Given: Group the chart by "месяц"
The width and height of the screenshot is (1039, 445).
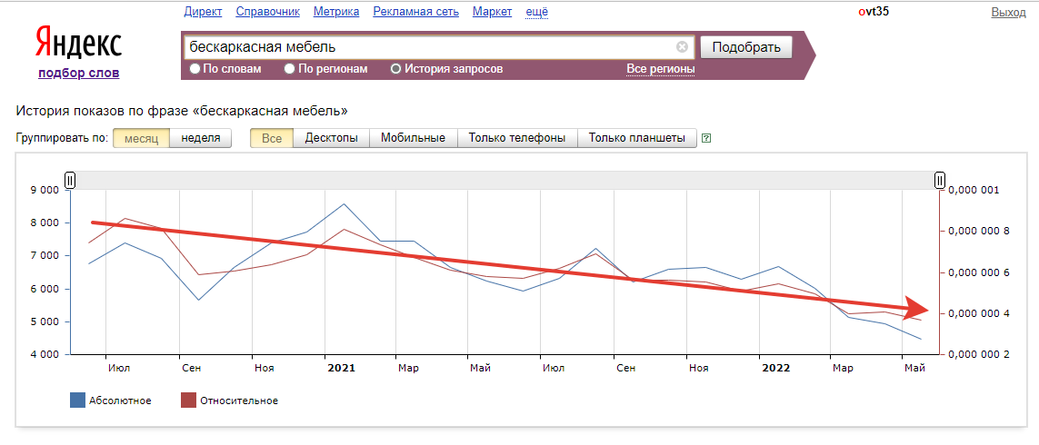Looking at the screenshot, I should (141, 138).
